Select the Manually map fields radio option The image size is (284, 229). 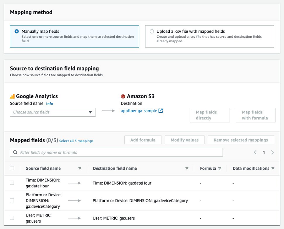(17, 31)
